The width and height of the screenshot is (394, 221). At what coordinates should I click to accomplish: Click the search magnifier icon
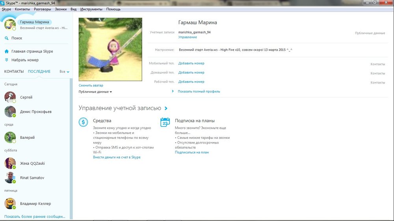(x=7, y=38)
